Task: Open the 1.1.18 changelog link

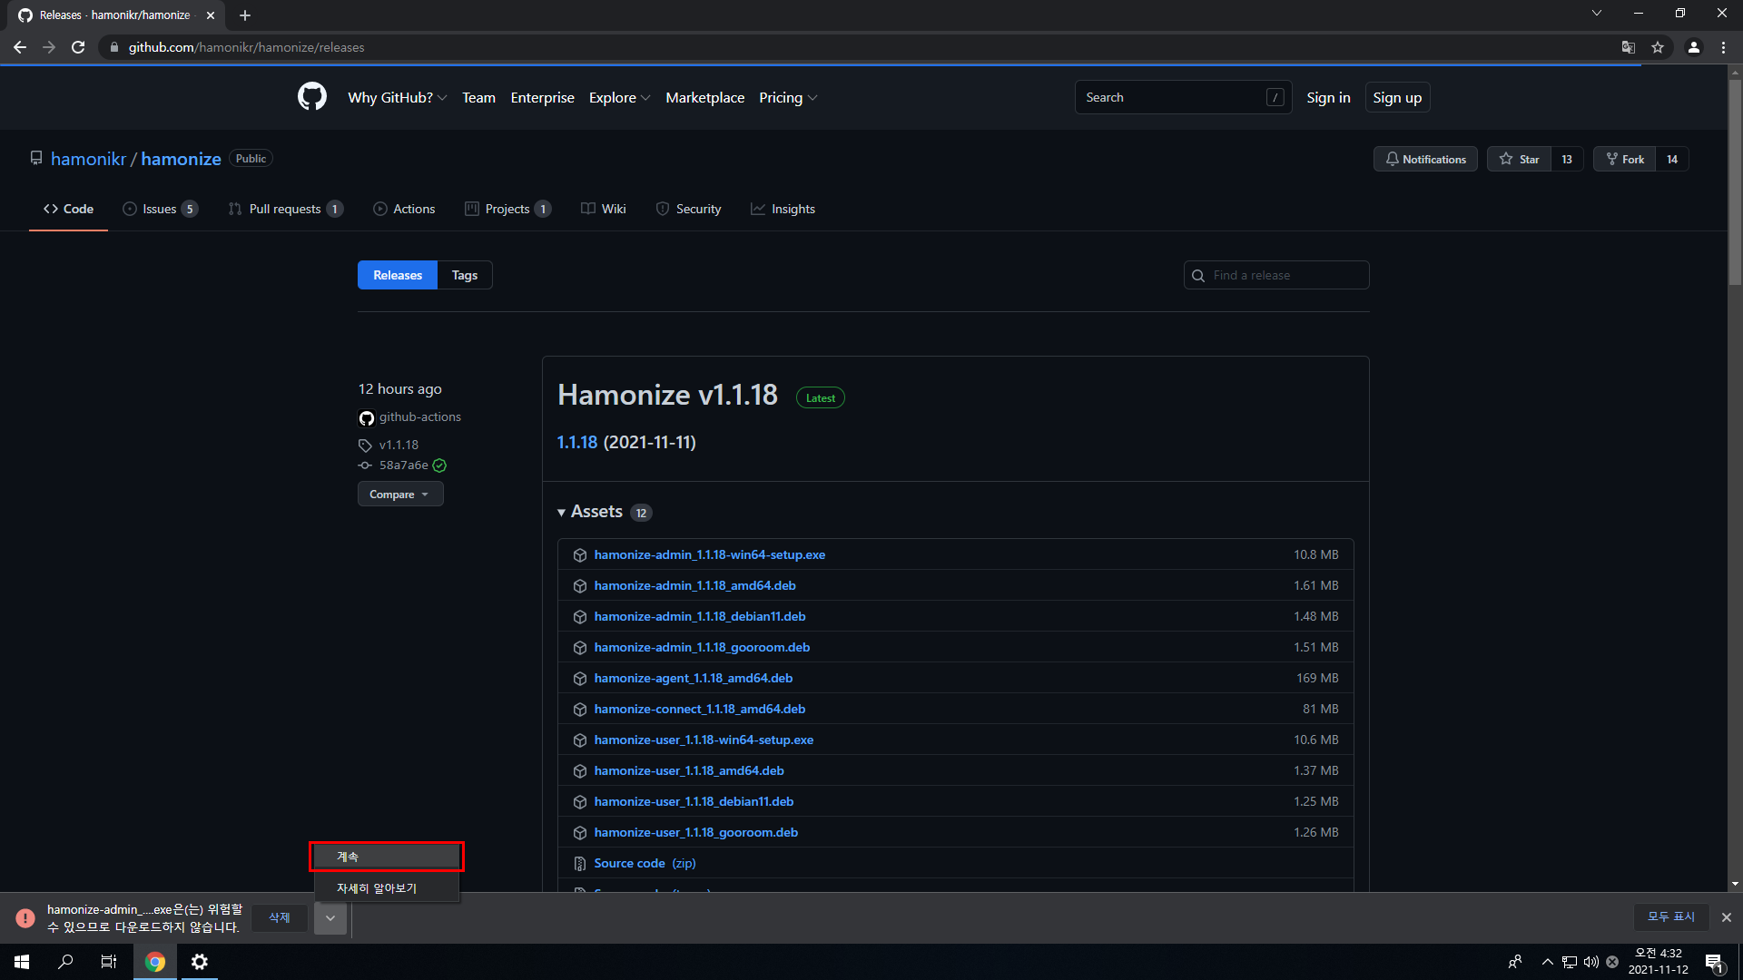Action: click(577, 442)
